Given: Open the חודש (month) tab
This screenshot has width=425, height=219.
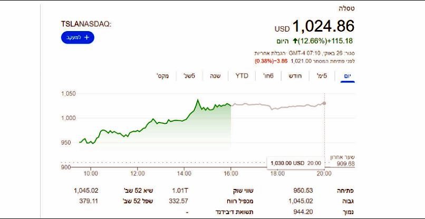Looking at the screenshot, I should click(293, 76).
